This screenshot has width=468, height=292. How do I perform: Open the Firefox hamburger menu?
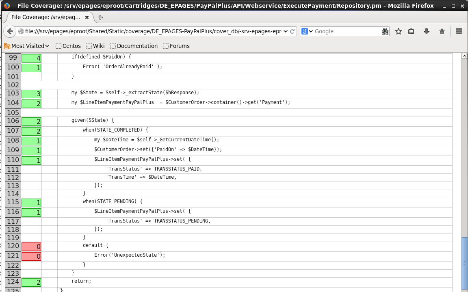pos(459,31)
